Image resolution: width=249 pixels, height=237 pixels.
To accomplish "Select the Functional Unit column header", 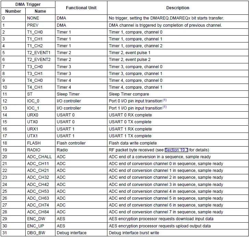I will tap(81, 8).
